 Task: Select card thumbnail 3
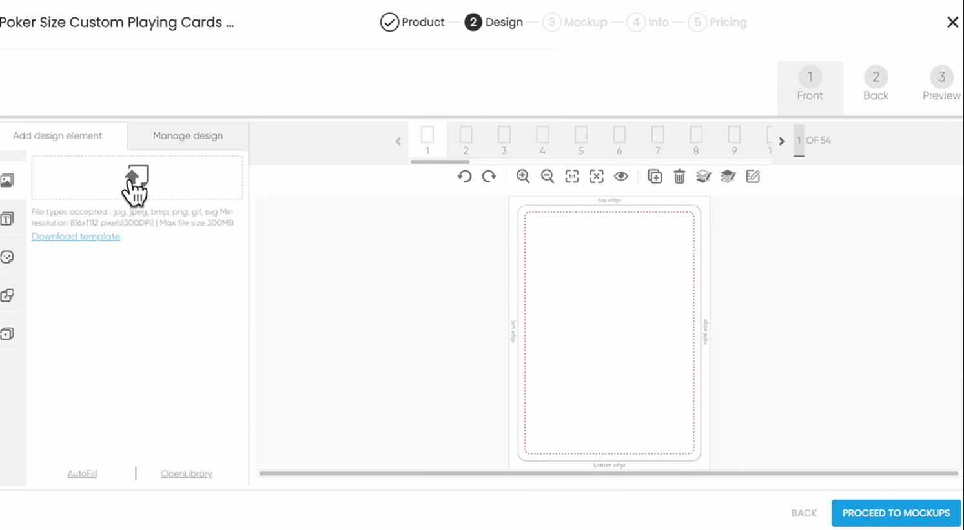tap(504, 140)
